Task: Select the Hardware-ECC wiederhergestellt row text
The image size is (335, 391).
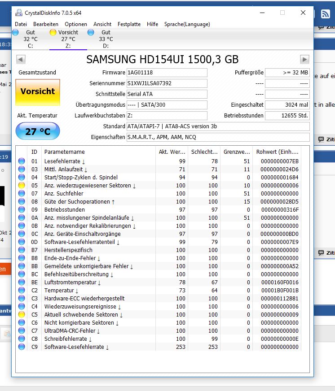Action: pos(84,299)
